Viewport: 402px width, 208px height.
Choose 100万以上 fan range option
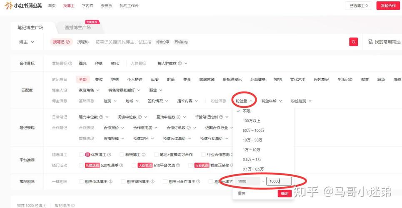252,121
